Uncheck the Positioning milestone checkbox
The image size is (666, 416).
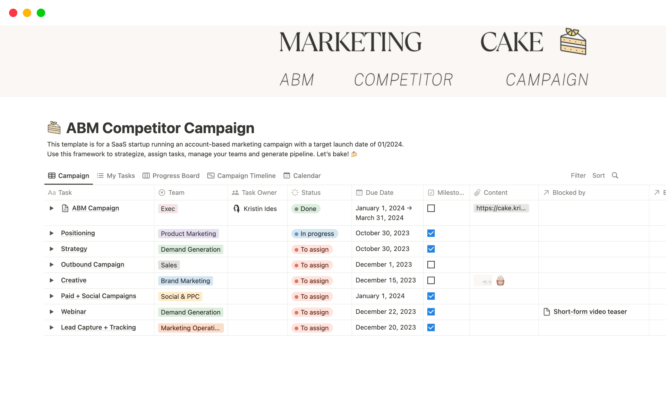tap(431, 233)
